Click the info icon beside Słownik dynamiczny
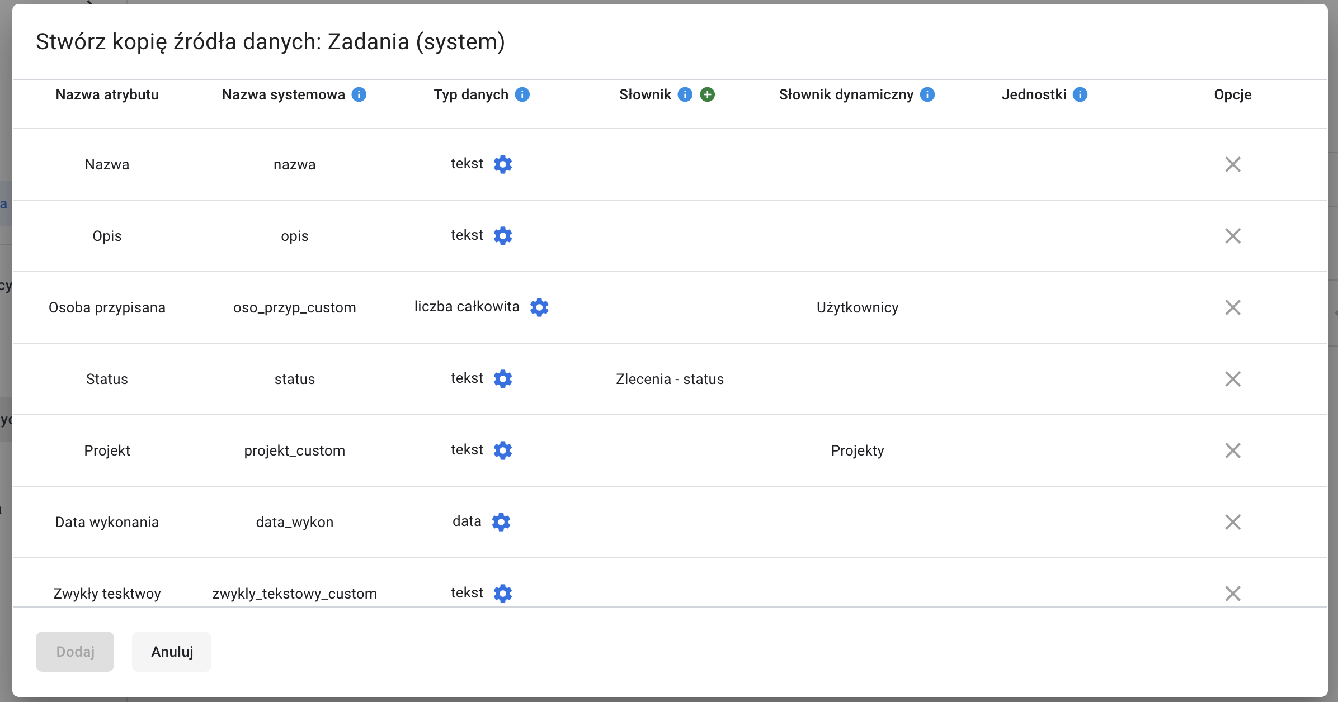 [x=927, y=95]
